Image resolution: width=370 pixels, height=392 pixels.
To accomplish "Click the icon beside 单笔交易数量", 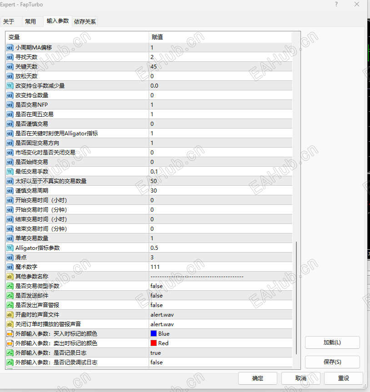I will [10, 238].
